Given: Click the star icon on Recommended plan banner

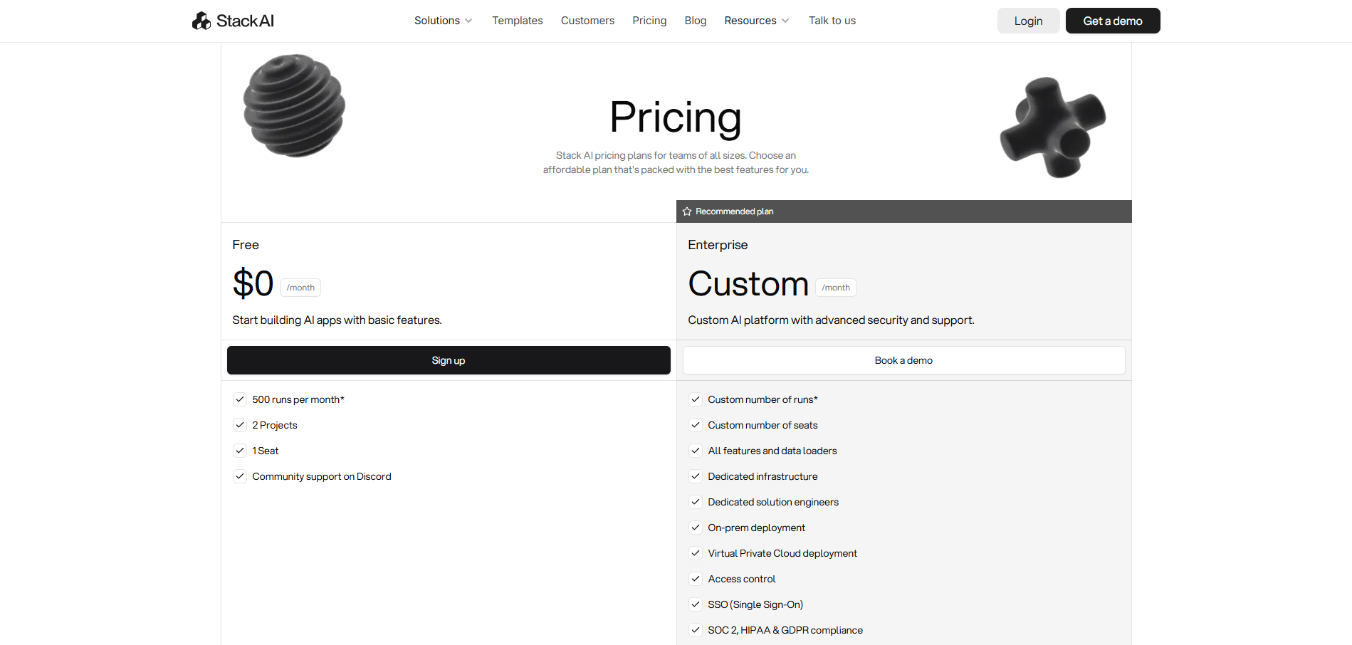Looking at the screenshot, I should (x=687, y=211).
